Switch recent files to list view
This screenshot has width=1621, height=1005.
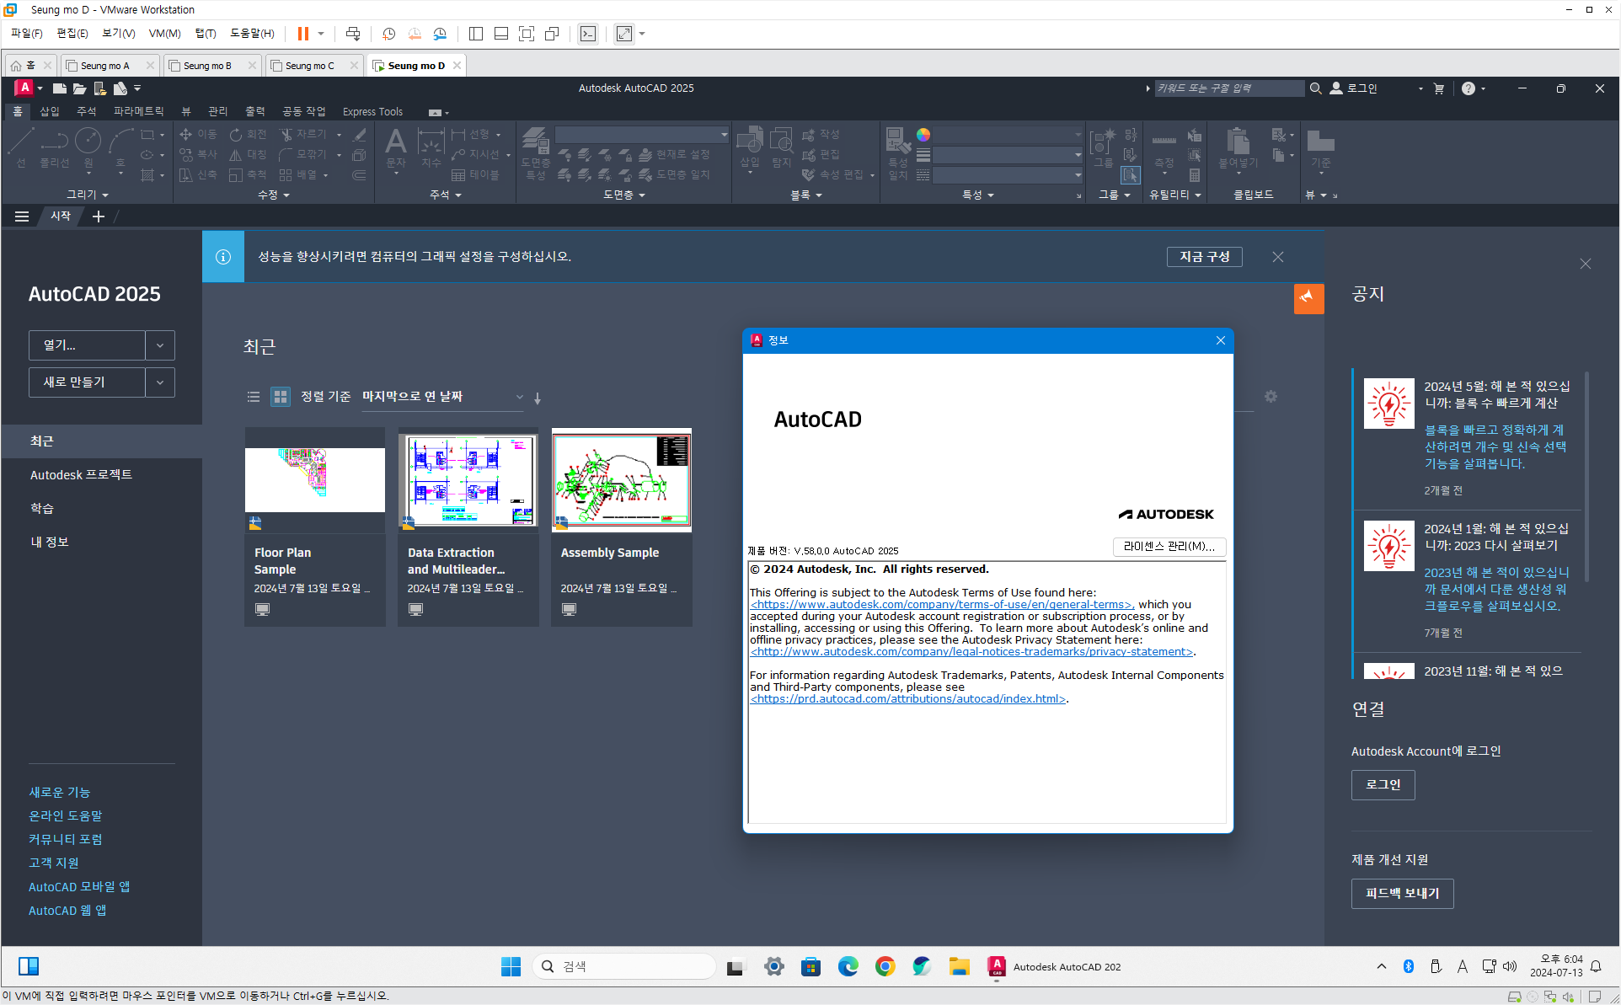click(x=254, y=397)
